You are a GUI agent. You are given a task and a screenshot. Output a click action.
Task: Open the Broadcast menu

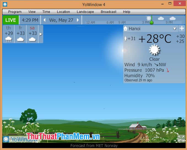point(109,12)
